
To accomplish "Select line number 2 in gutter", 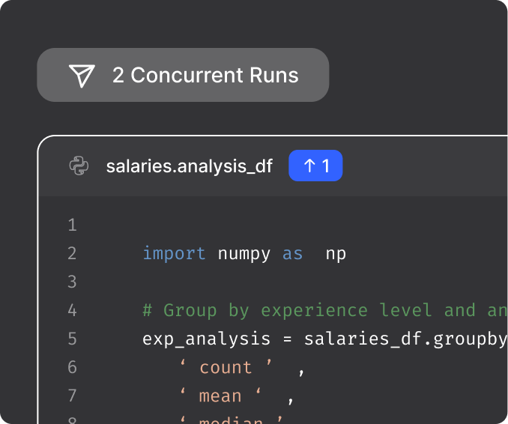I will pos(72,253).
